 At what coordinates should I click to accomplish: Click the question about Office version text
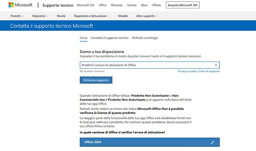(x=122, y=133)
